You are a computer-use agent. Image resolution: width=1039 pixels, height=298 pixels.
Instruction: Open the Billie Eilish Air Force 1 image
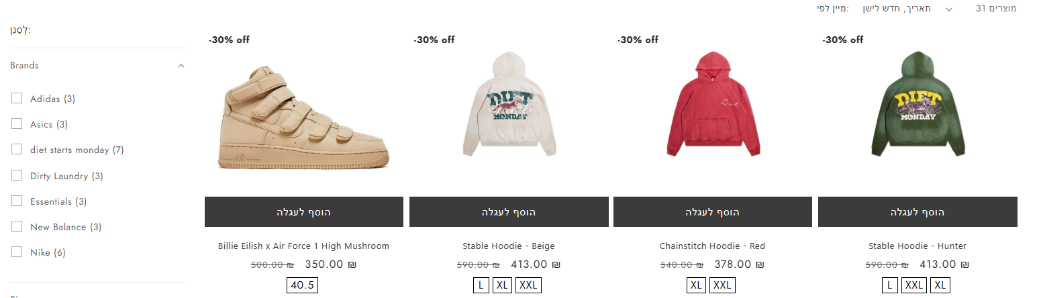point(303,115)
